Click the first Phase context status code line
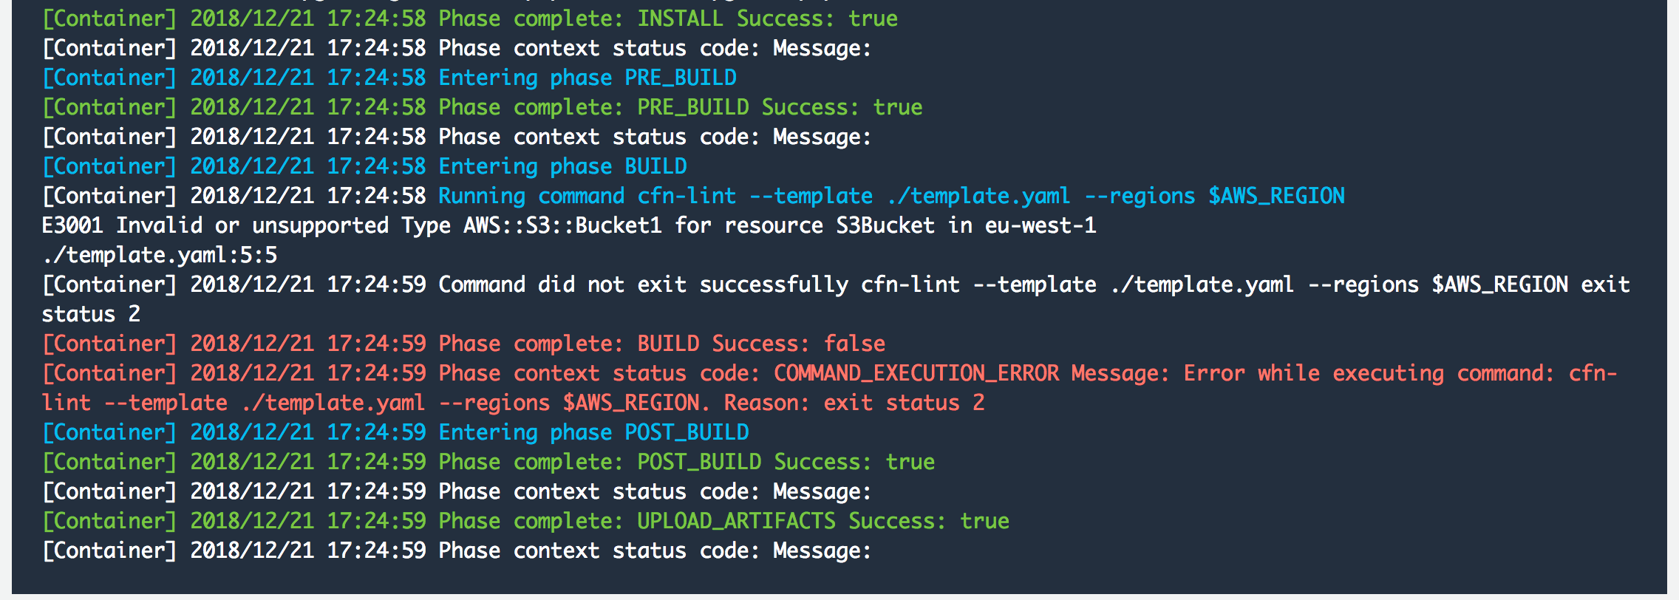Image resolution: width=1679 pixels, height=600 pixels. (x=457, y=48)
